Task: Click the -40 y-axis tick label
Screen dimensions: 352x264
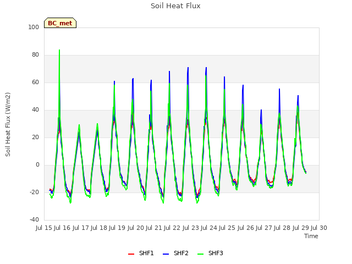Action: tap(34, 219)
